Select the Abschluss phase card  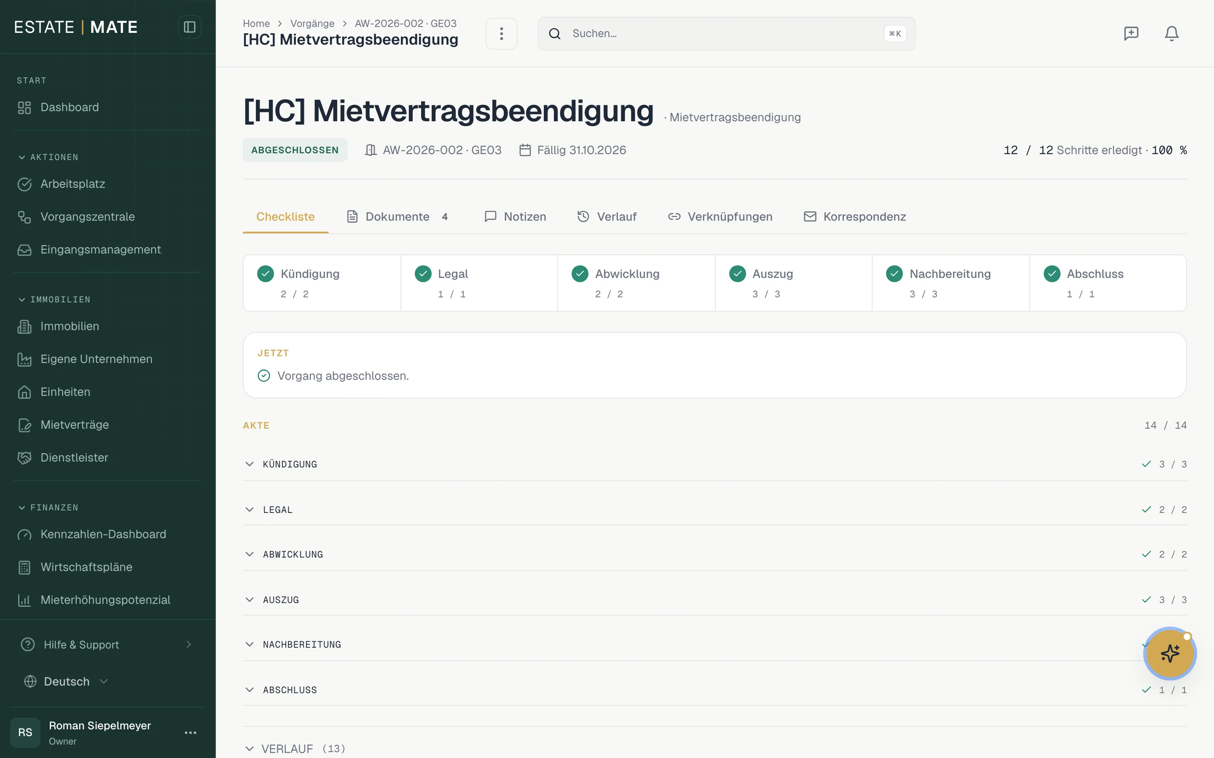pyautogui.click(x=1108, y=283)
